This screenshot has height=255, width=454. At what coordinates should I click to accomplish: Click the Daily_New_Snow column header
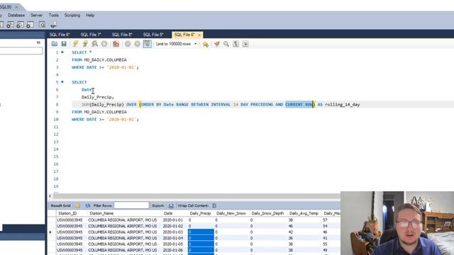[x=231, y=213]
